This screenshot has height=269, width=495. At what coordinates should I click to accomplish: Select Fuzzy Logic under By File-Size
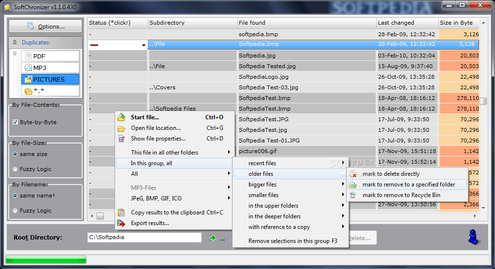[x=15, y=169]
